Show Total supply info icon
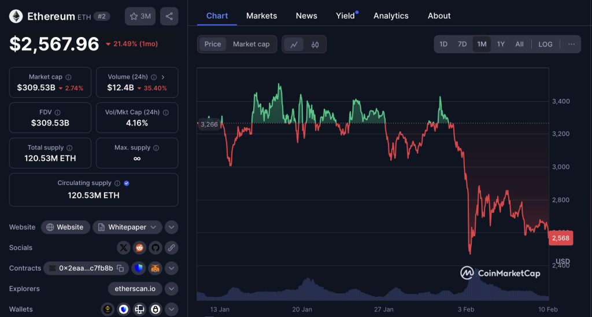 69,148
